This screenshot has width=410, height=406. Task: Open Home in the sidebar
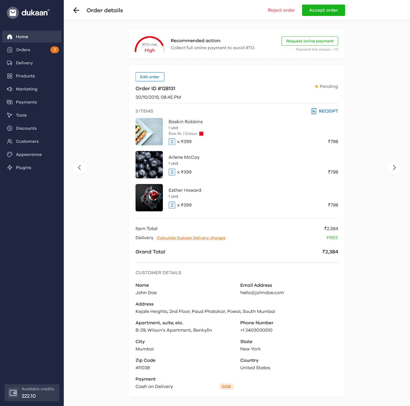click(32, 37)
